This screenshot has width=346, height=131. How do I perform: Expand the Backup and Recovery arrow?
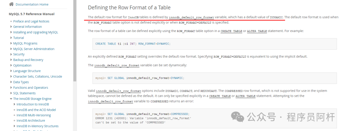coord(11,60)
